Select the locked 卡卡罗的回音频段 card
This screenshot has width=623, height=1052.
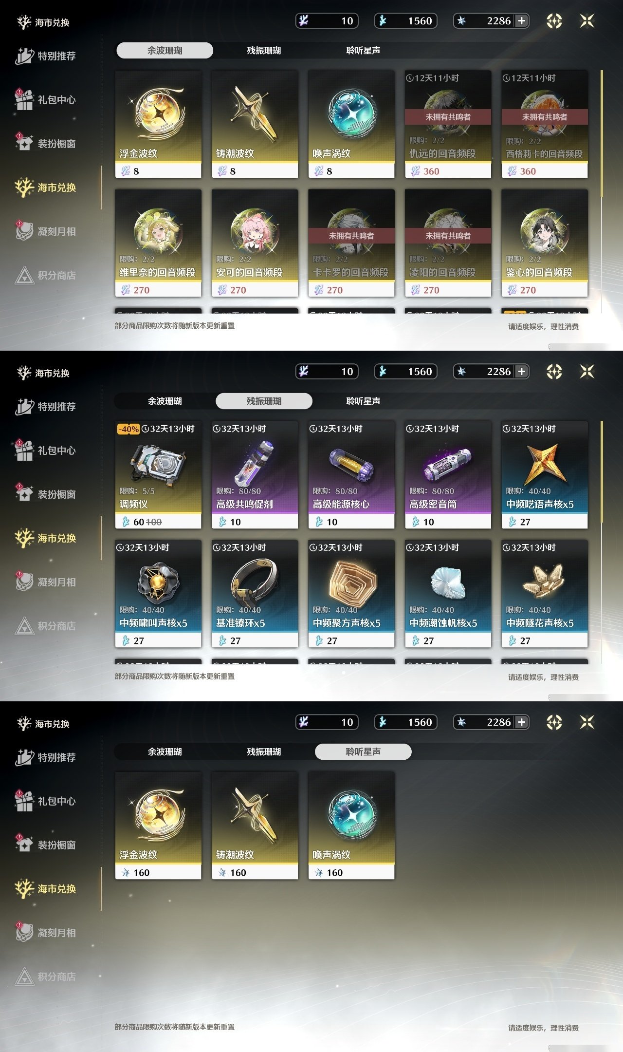351,243
